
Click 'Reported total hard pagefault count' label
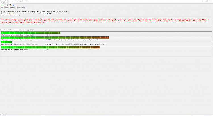coord(15,50)
